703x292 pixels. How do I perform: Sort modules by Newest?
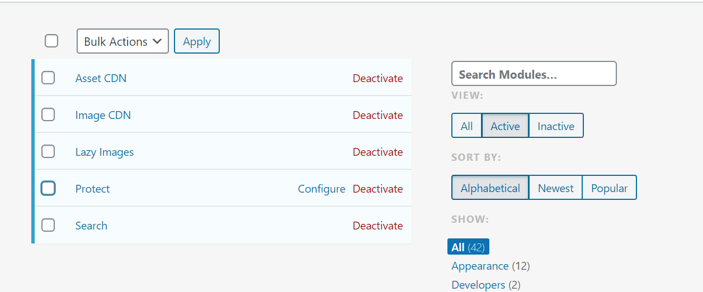555,188
